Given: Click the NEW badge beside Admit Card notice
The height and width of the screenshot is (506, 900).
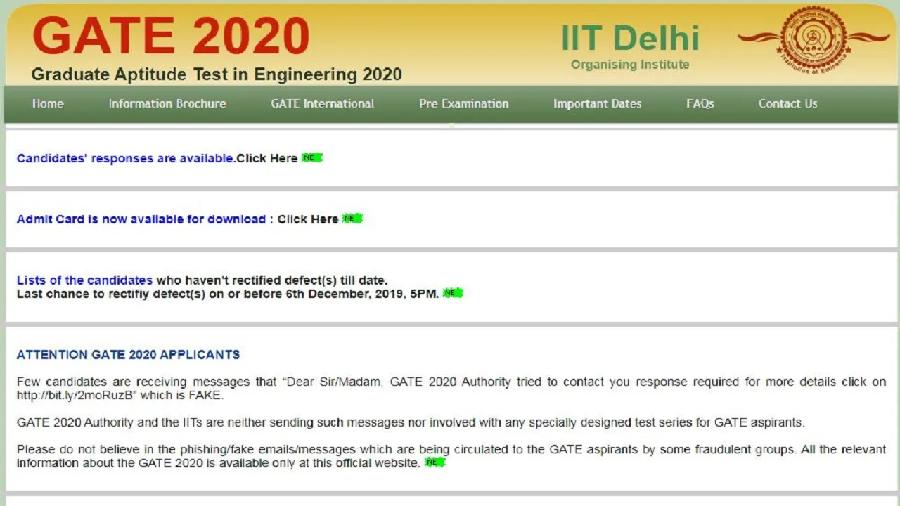Looking at the screenshot, I should click(x=352, y=219).
